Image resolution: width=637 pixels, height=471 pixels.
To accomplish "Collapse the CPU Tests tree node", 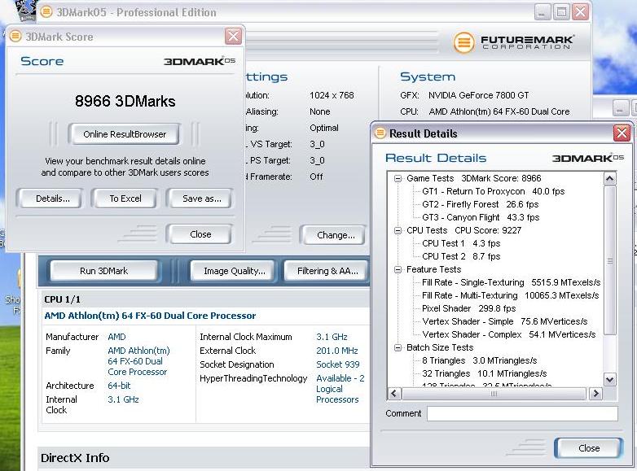I will click(x=398, y=230).
